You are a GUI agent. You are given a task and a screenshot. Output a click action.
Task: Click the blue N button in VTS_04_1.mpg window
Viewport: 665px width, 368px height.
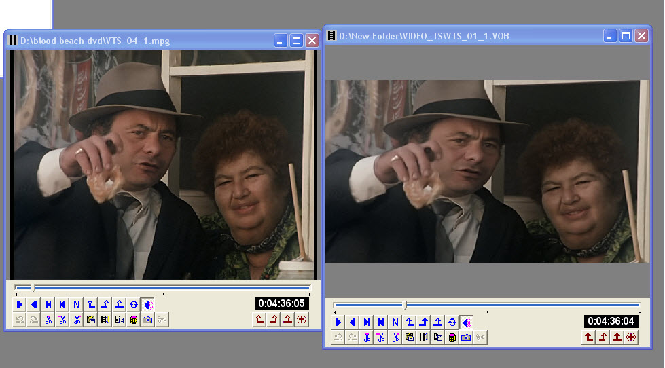(76, 304)
